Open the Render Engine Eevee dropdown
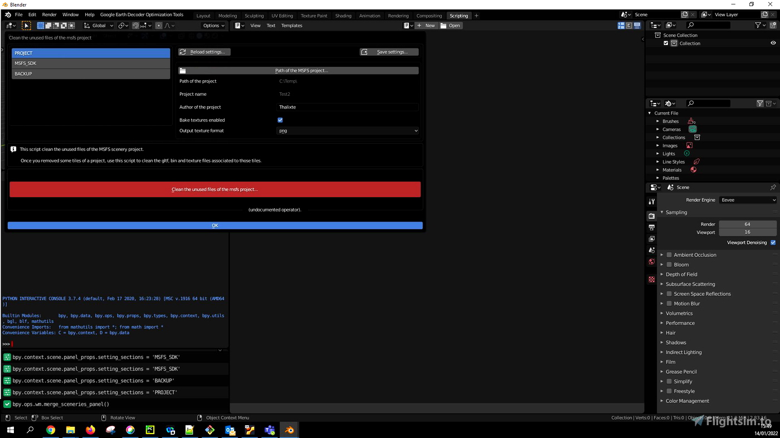 tap(748, 200)
